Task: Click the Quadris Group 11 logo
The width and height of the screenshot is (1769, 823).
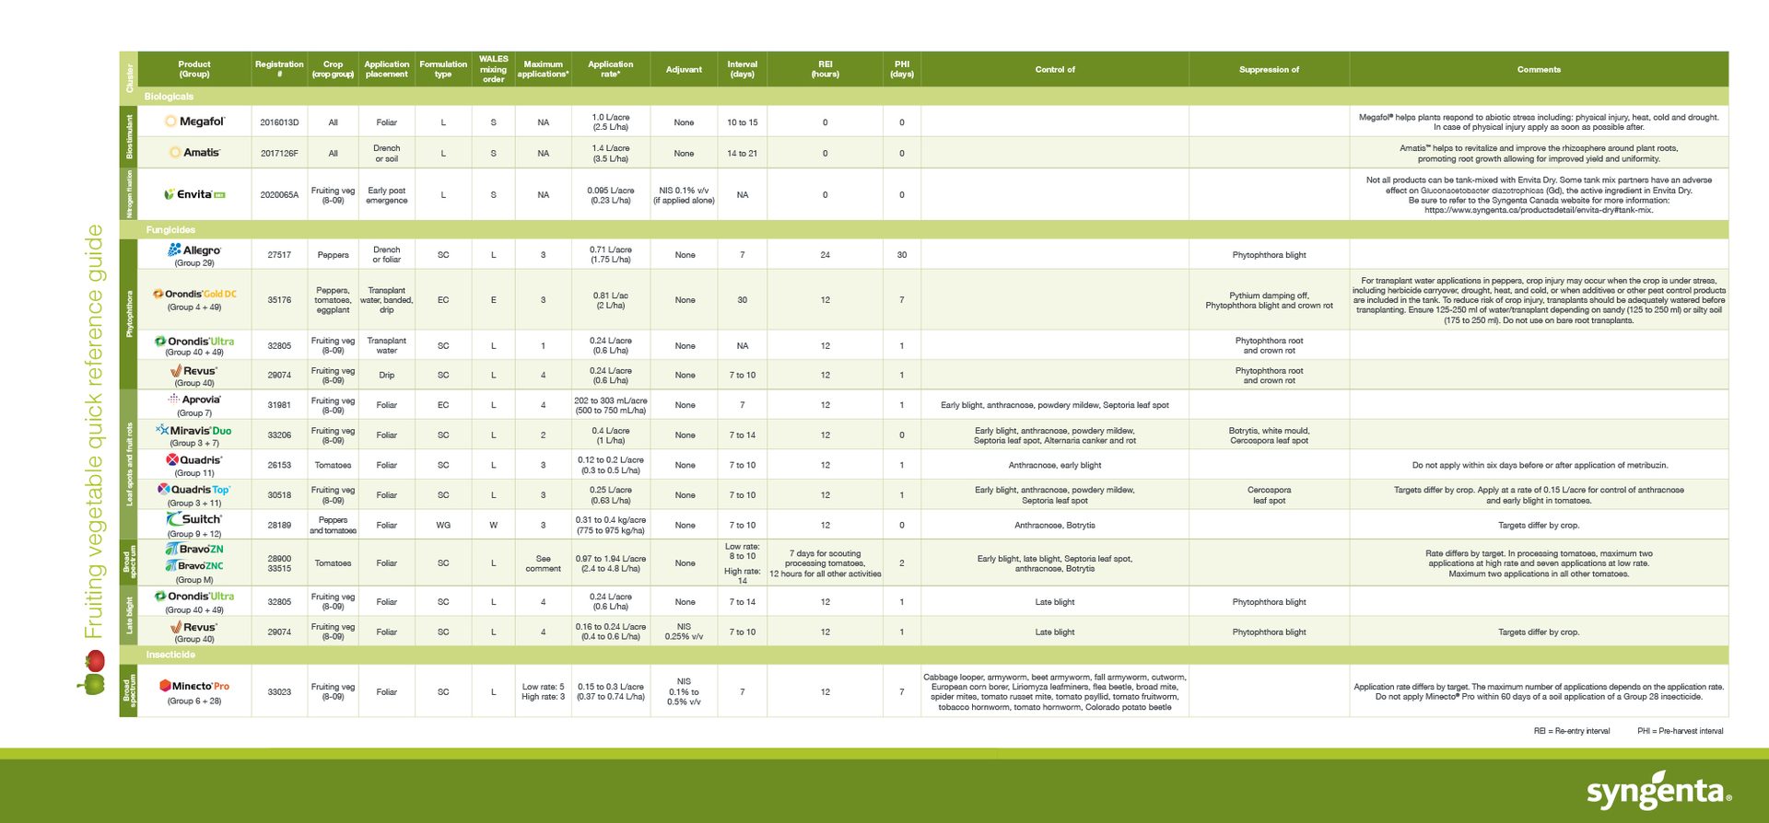Action: (194, 459)
